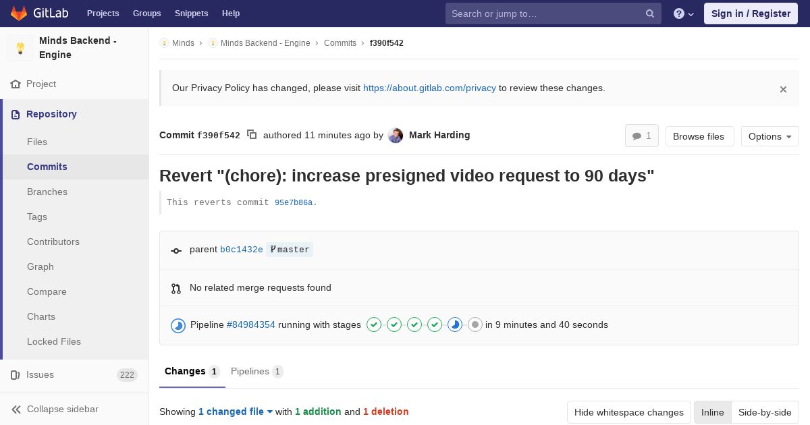
Task: Click the running pipeline status icon
Action: coord(178,326)
